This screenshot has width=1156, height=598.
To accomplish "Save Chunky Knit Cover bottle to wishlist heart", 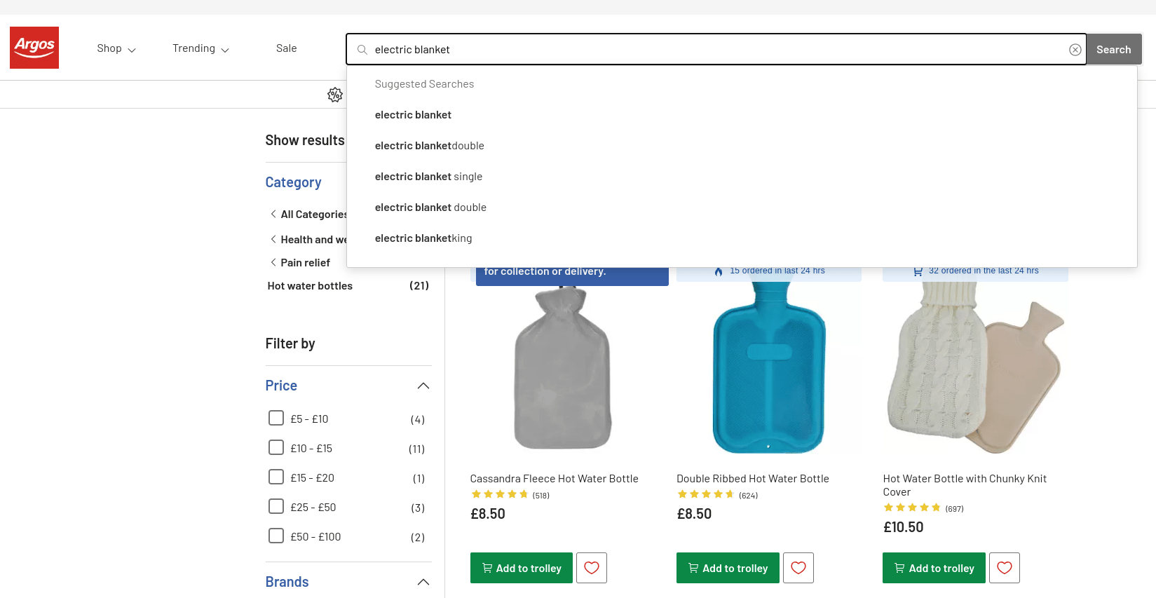I will [1005, 568].
